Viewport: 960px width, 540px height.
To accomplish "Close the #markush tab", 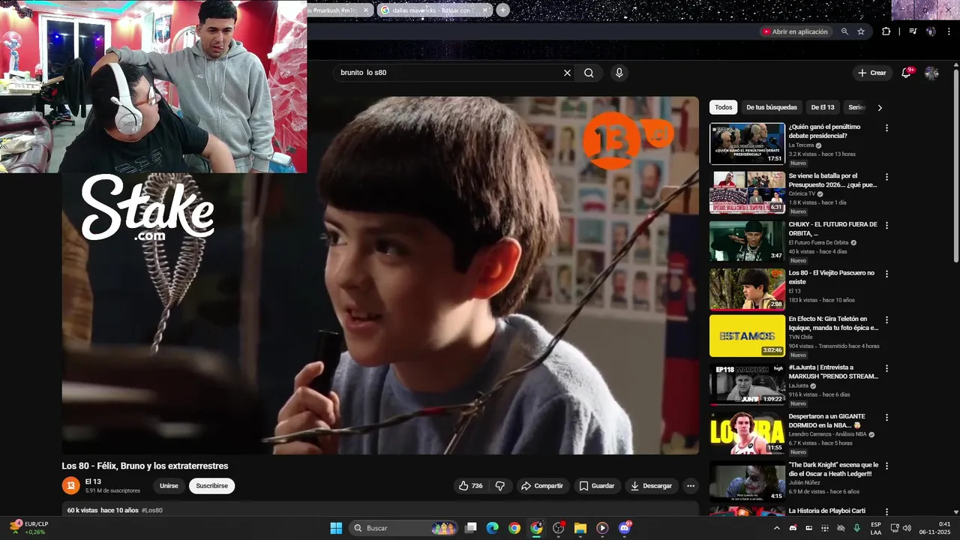I will pos(366,10).
